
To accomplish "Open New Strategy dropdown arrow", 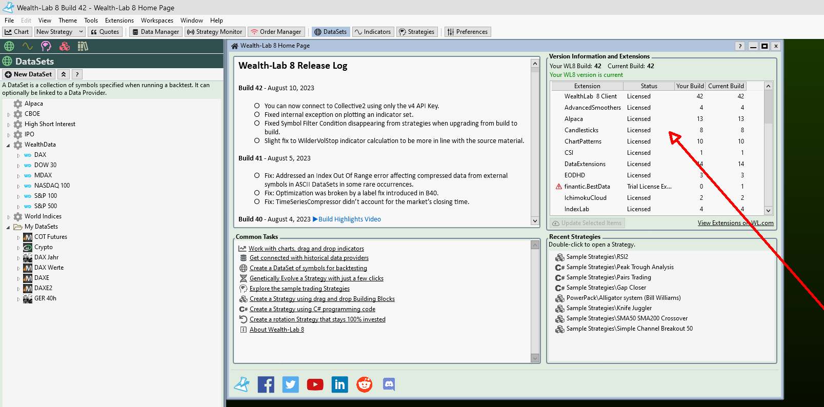I will [x=81, y=32].
